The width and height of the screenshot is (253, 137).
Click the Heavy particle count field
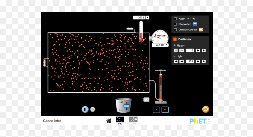coord(190,51)
